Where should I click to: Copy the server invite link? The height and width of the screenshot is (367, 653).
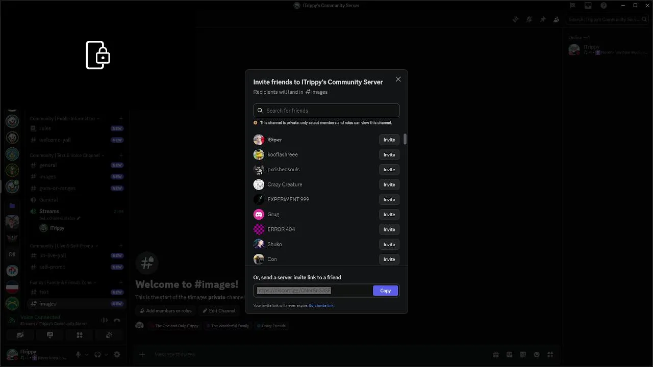(x=385, y=291)
